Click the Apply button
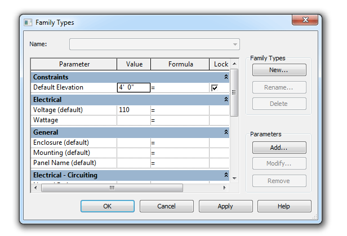 coord(226,206)
